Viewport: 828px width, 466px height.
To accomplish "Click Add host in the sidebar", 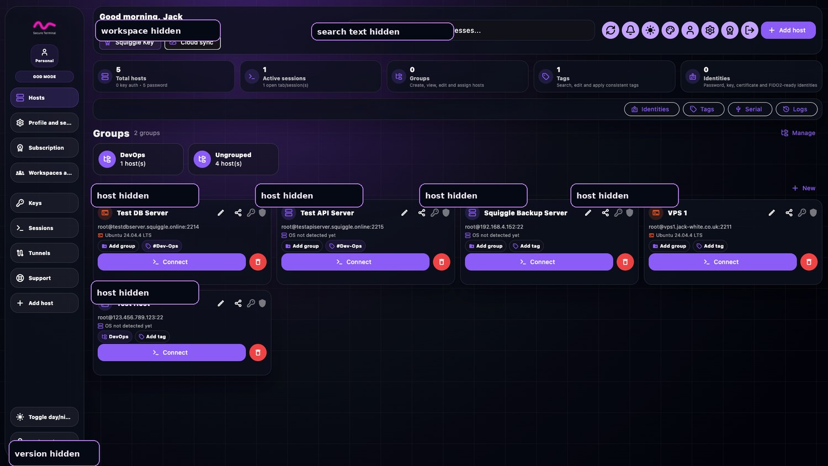I will 44,303.
